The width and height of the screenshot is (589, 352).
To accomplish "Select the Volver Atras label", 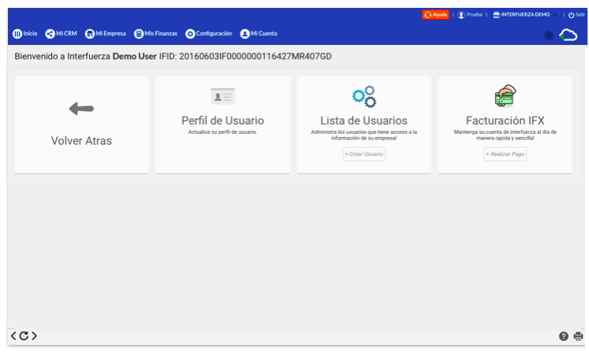I will tap(81, 141).
